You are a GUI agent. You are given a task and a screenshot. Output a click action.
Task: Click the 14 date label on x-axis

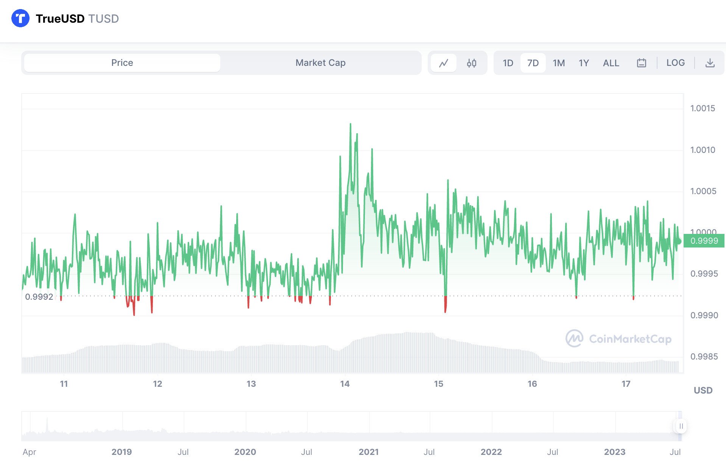click(344, 384)
